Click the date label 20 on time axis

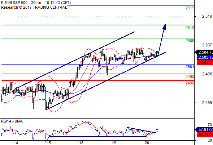[147, 143]
